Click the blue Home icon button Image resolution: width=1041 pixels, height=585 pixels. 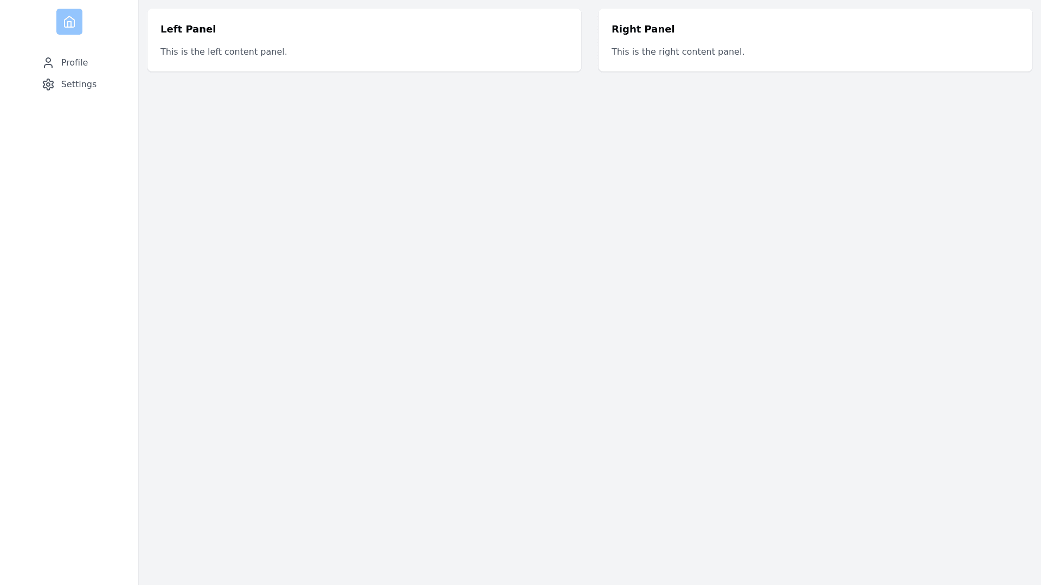coord(69,22)
